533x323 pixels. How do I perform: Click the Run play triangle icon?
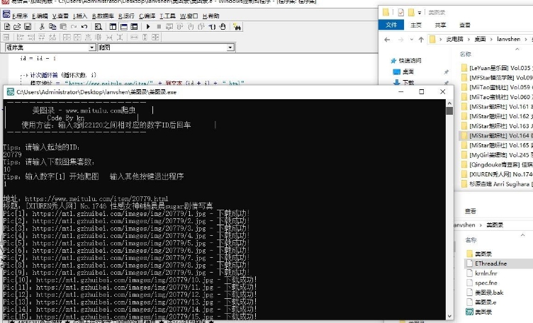pos(148,26)
